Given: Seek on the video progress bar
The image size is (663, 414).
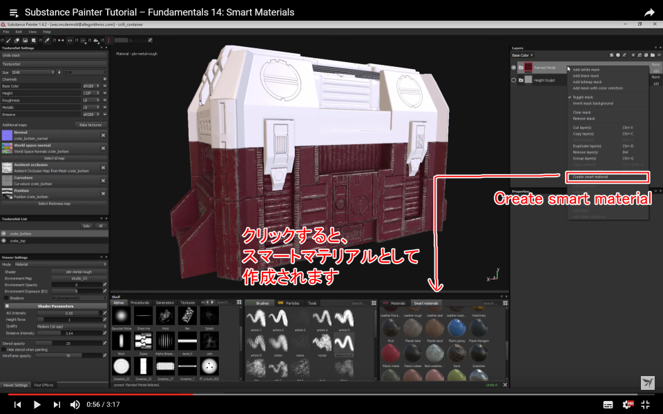Looking at the screenshot, I should click(331, 394).
